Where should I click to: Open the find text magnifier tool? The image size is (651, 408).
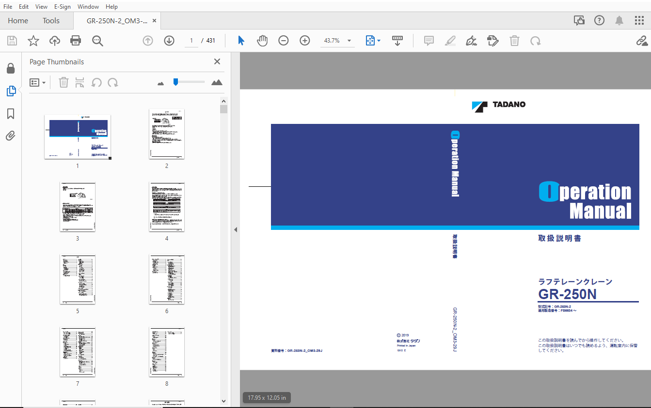pyautogui.click(x=97, y=41)
